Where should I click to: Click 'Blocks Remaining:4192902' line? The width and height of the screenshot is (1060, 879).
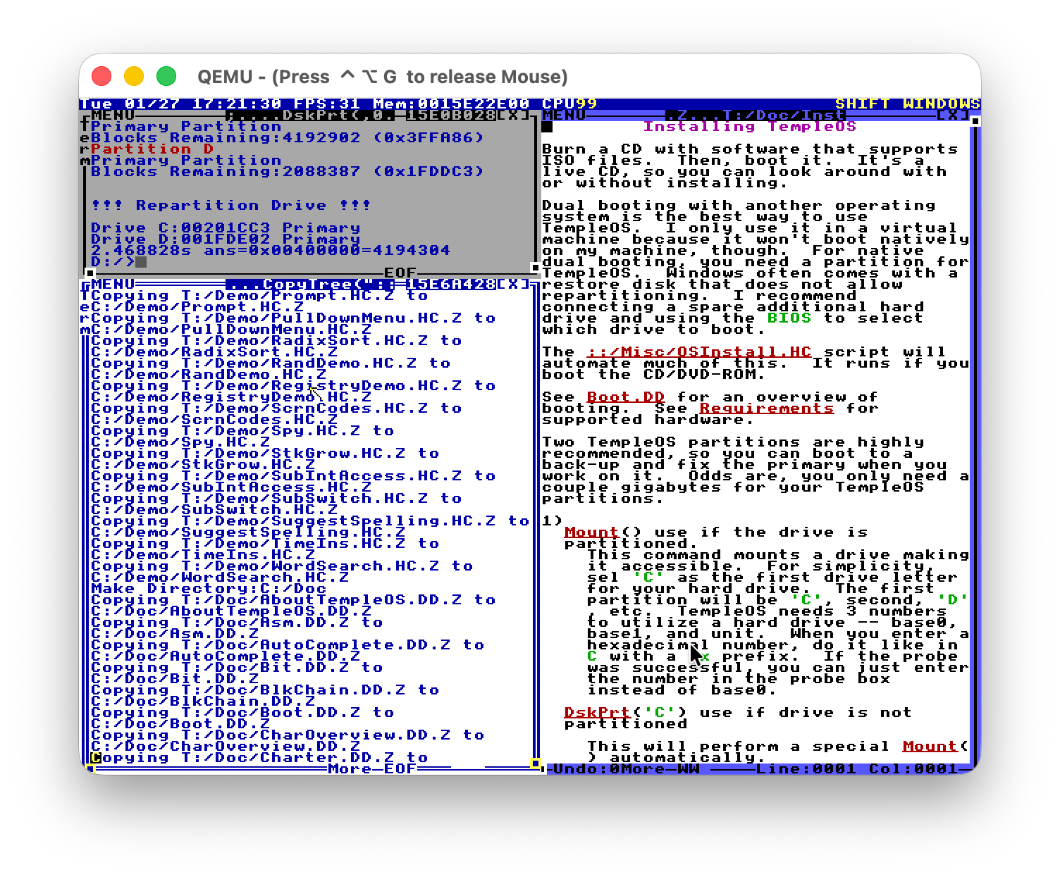288,137
